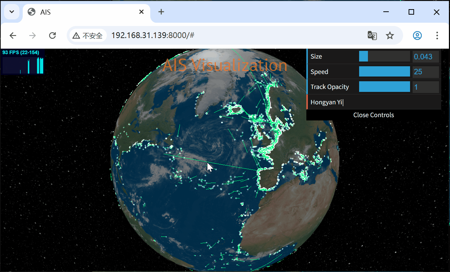
Task: Click the browser profile avatar icon
Action: click(417, 36)
